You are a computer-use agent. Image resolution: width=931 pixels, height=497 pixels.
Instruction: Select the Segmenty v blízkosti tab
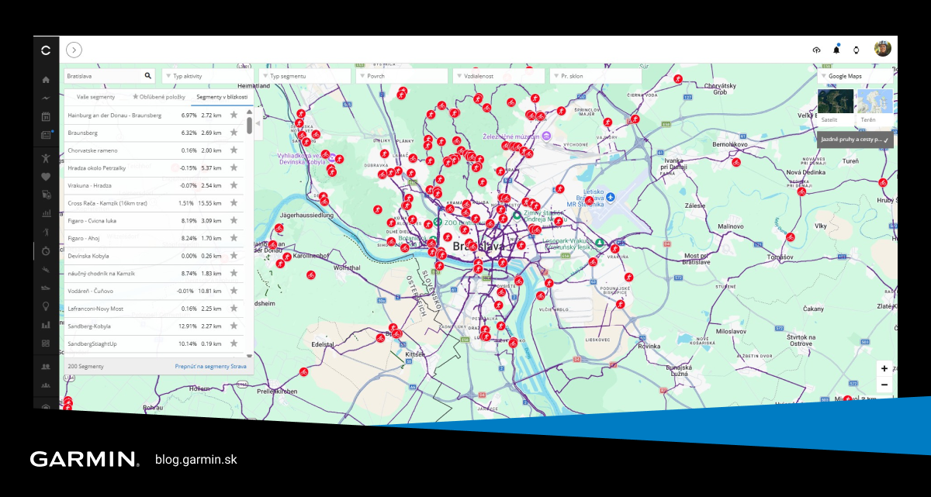(x=222, y=97)
